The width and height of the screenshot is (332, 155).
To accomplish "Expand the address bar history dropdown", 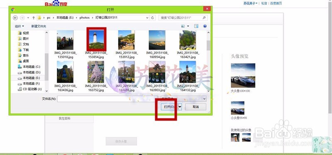I will 148,18.
